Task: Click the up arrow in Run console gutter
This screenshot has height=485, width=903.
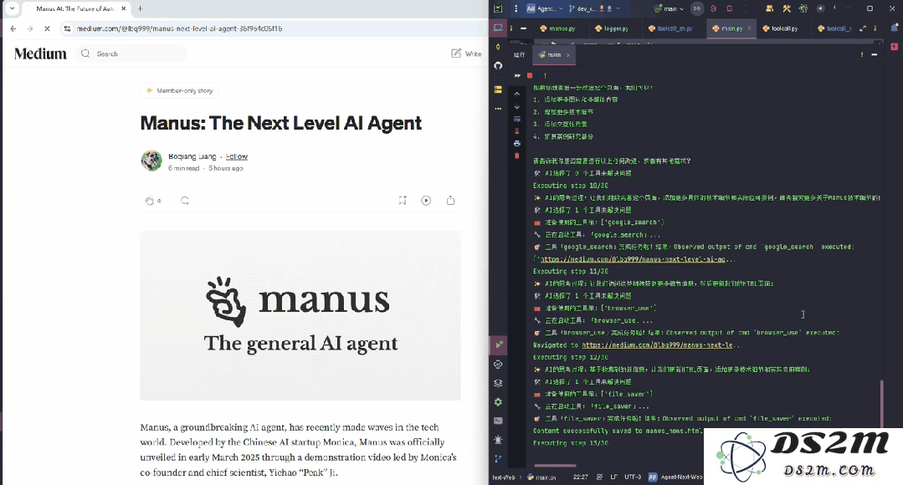Action: click(516, 94)
